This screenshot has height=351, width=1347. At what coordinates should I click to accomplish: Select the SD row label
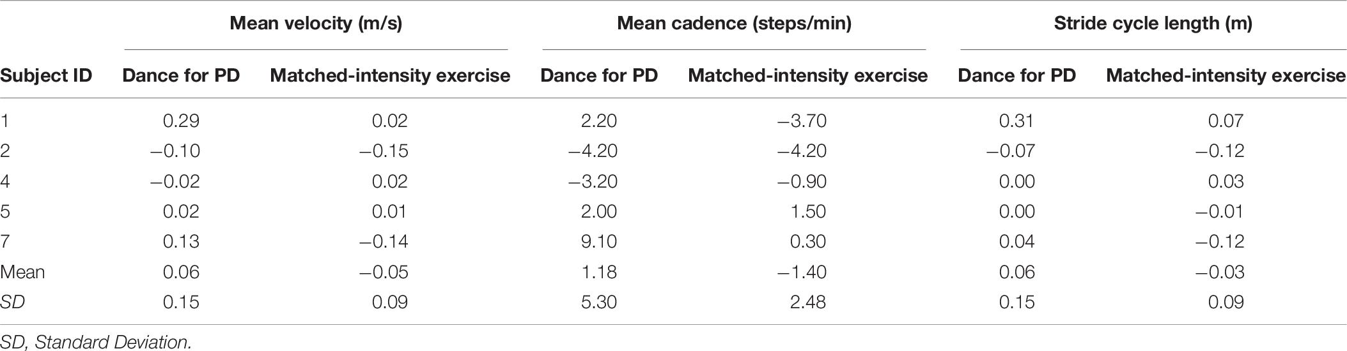(x=13, y=302)
